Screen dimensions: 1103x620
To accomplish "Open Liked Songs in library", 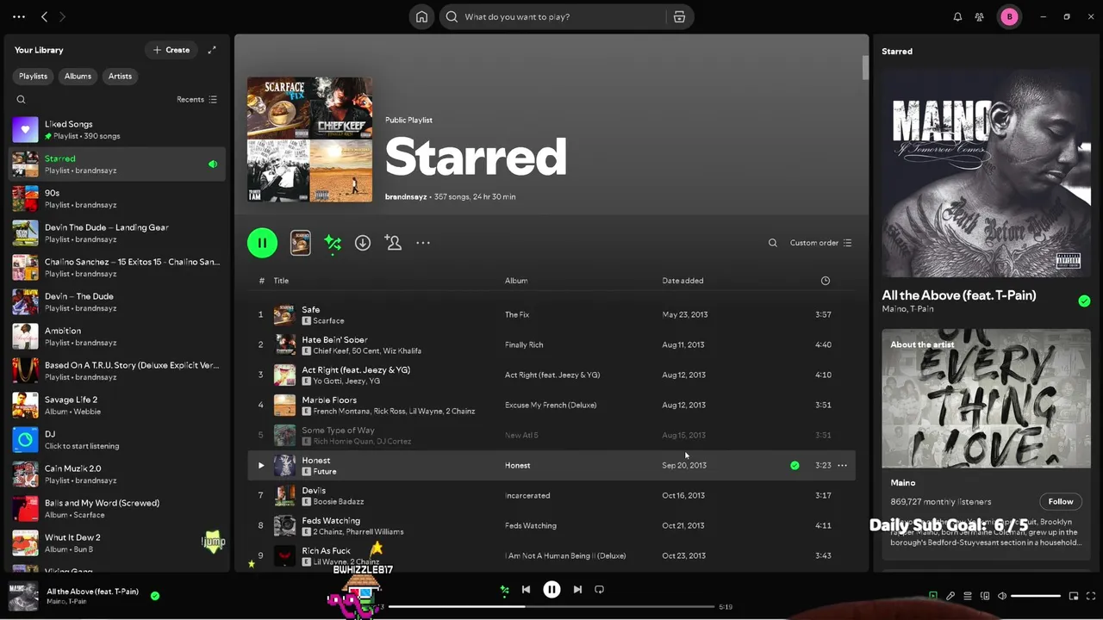I will pyautogui.click(x=117, y=130).
